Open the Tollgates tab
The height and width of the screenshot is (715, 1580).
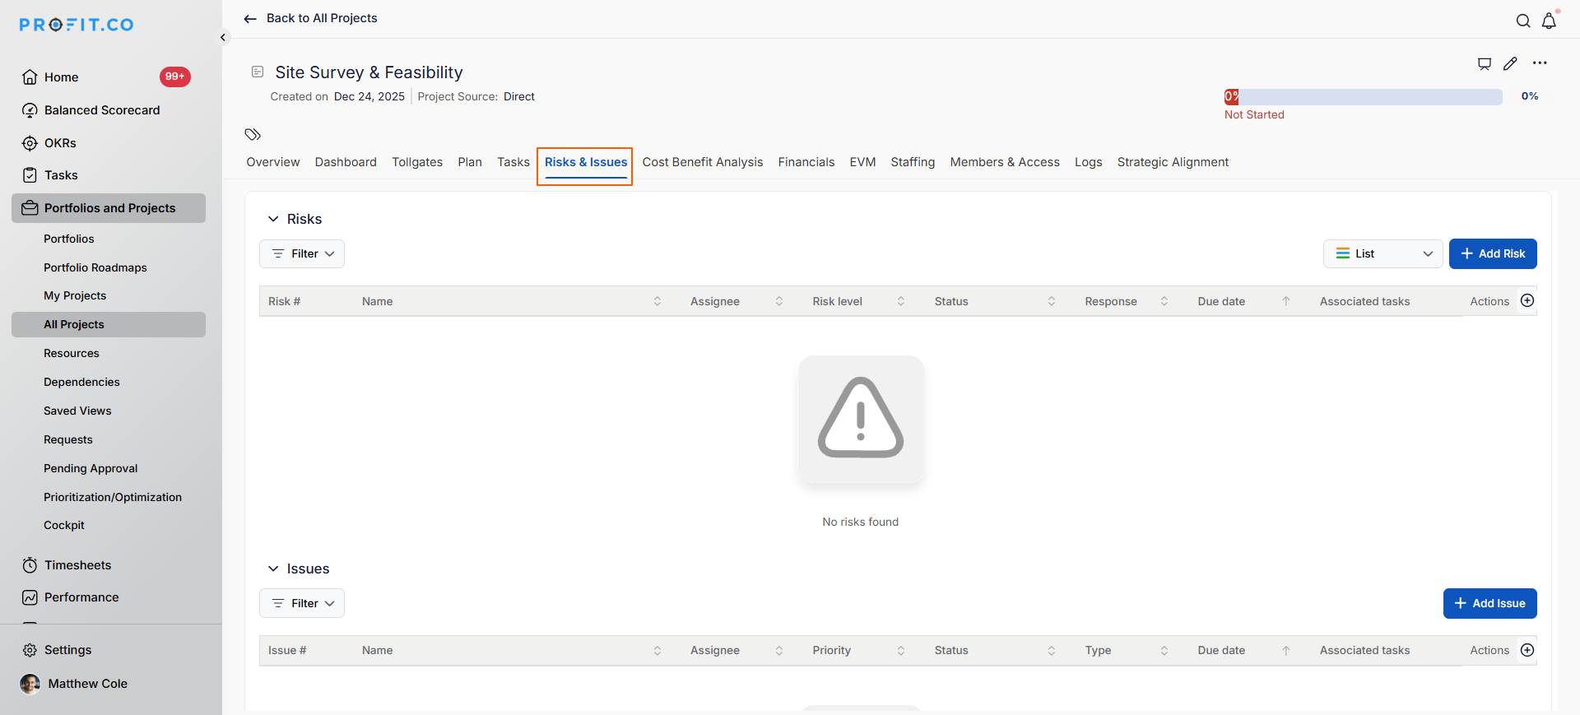[417, 162]
